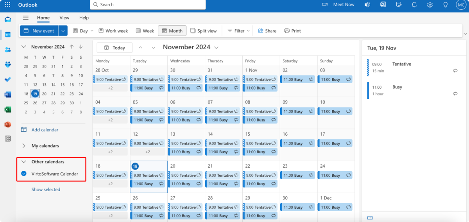Enable Split view
This screenshot has width=469, height=222.
(203, 31)
